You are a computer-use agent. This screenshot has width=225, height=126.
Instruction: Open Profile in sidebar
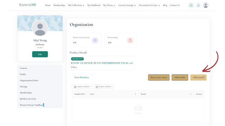[23, 74]
